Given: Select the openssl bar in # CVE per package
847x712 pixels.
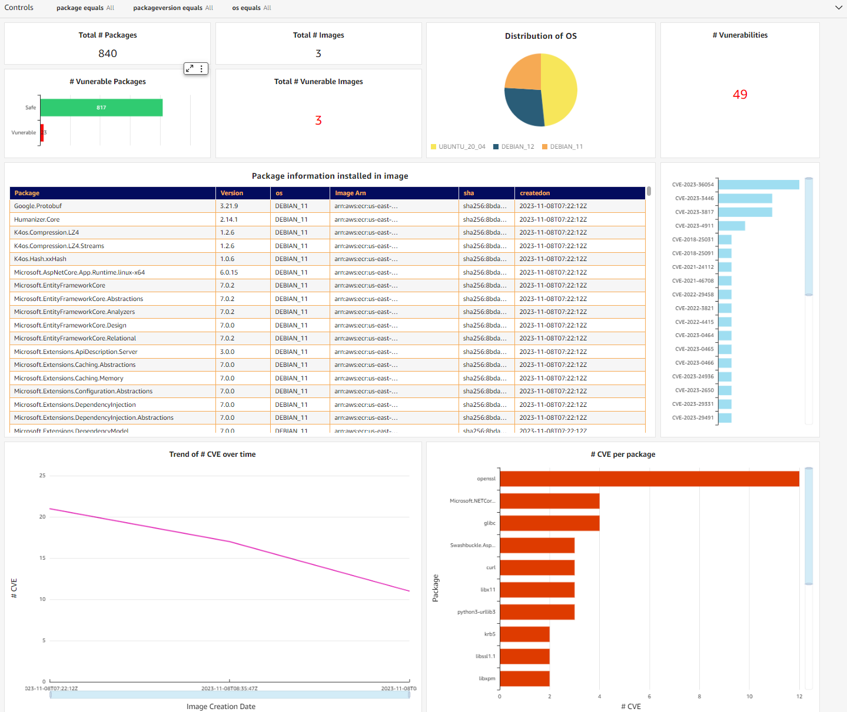Looking at the screenshot, I should 647,478.
